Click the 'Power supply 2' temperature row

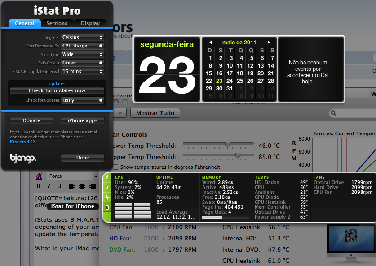pos(281,217)
